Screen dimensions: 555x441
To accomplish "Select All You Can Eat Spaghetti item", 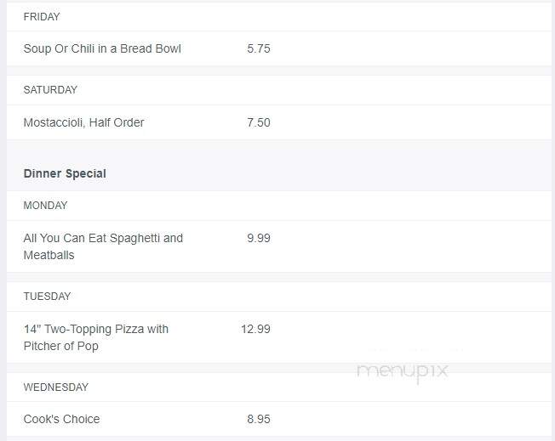I will tap(103, 246).
